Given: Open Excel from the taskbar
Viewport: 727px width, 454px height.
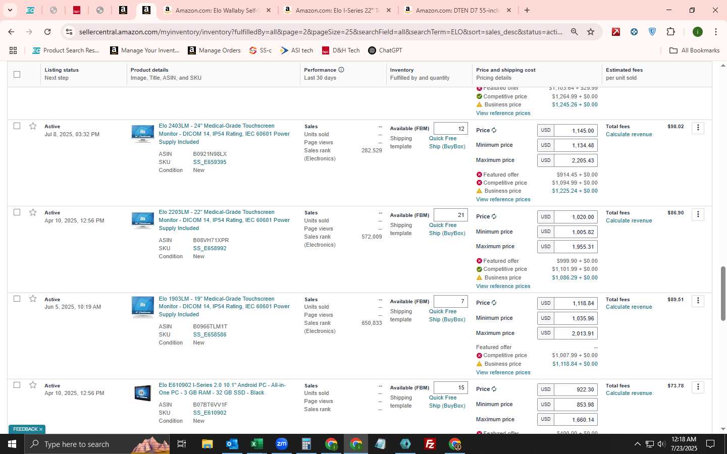Looking at the screenshot, I should 256,444.
